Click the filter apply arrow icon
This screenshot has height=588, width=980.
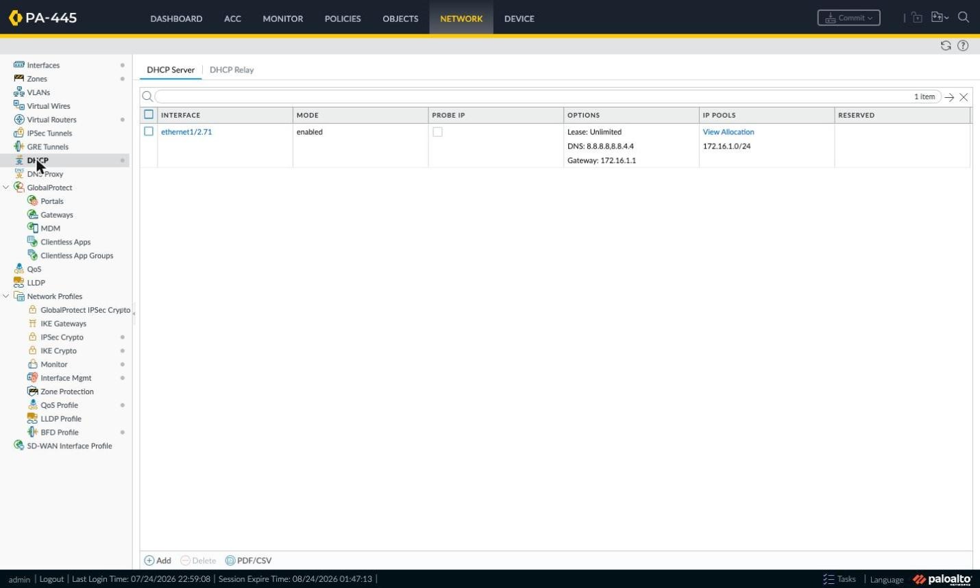[x=949, y=97]
